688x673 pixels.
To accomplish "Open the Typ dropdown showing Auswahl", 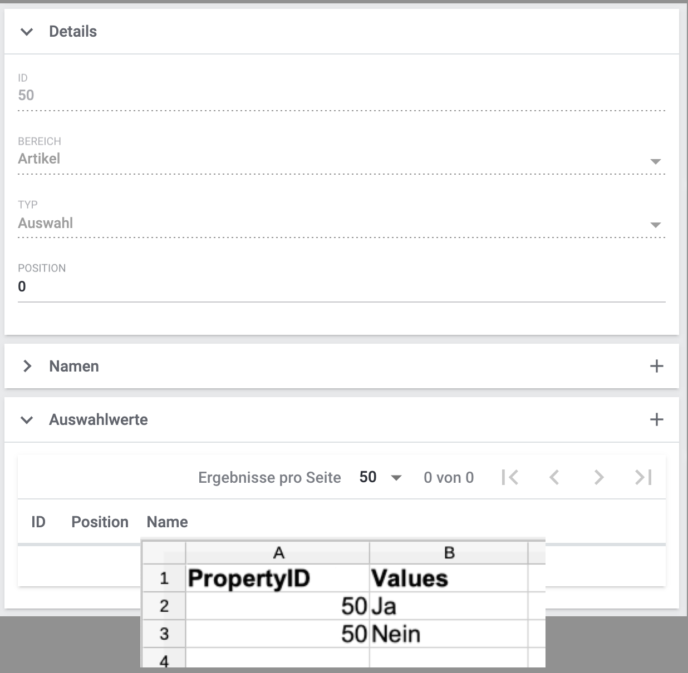I will coord(655,225).
